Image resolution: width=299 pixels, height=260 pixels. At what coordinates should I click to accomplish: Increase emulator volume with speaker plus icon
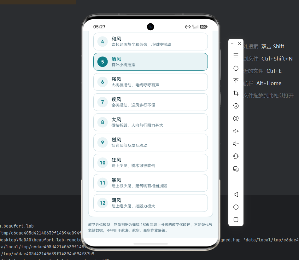pos(236,131)
